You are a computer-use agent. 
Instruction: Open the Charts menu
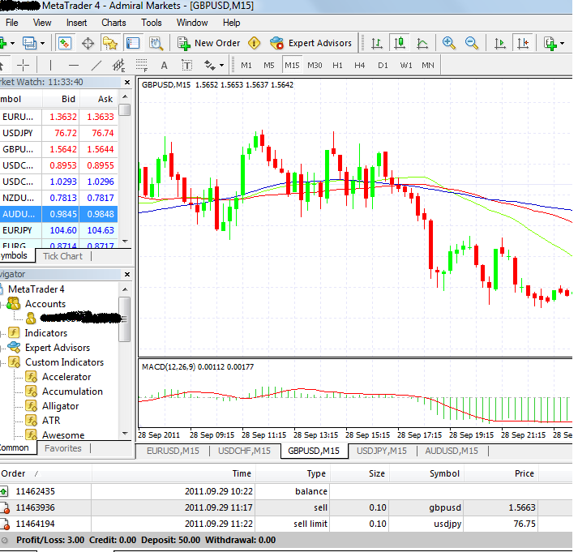click(113, 23)
